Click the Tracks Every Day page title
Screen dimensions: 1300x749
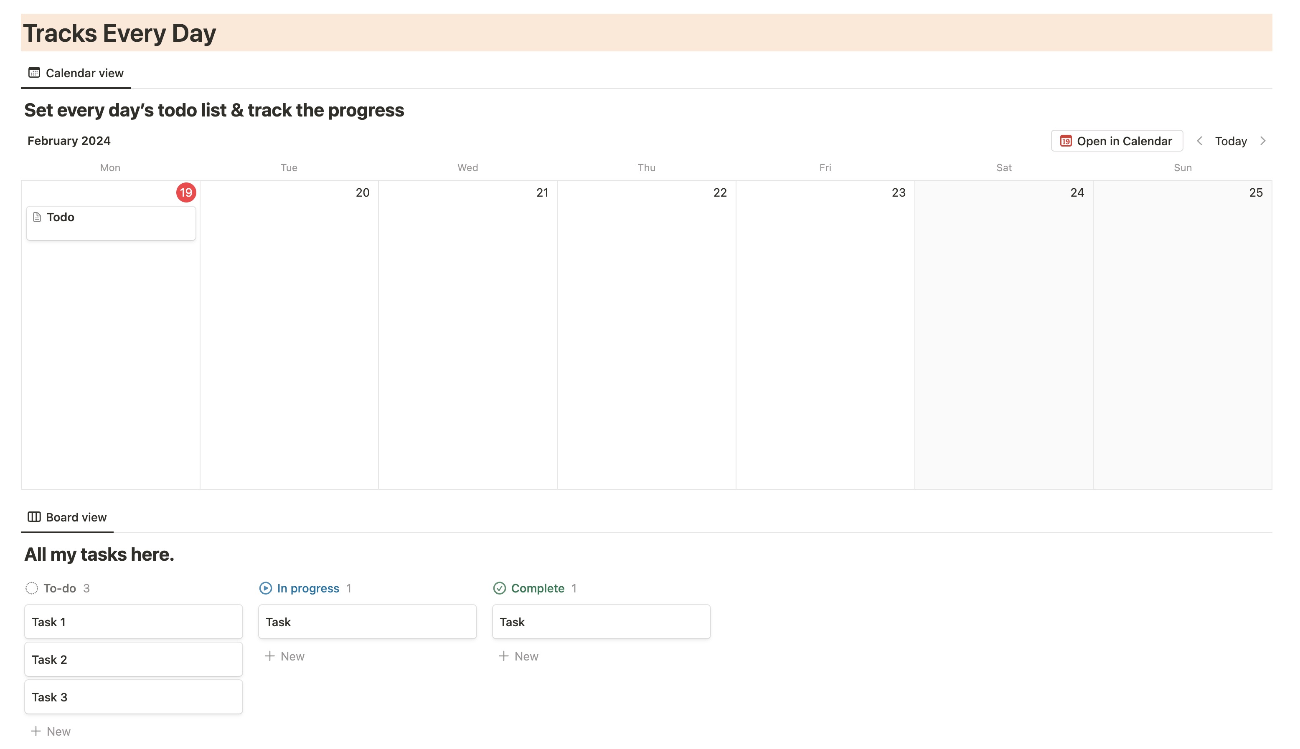119,33
